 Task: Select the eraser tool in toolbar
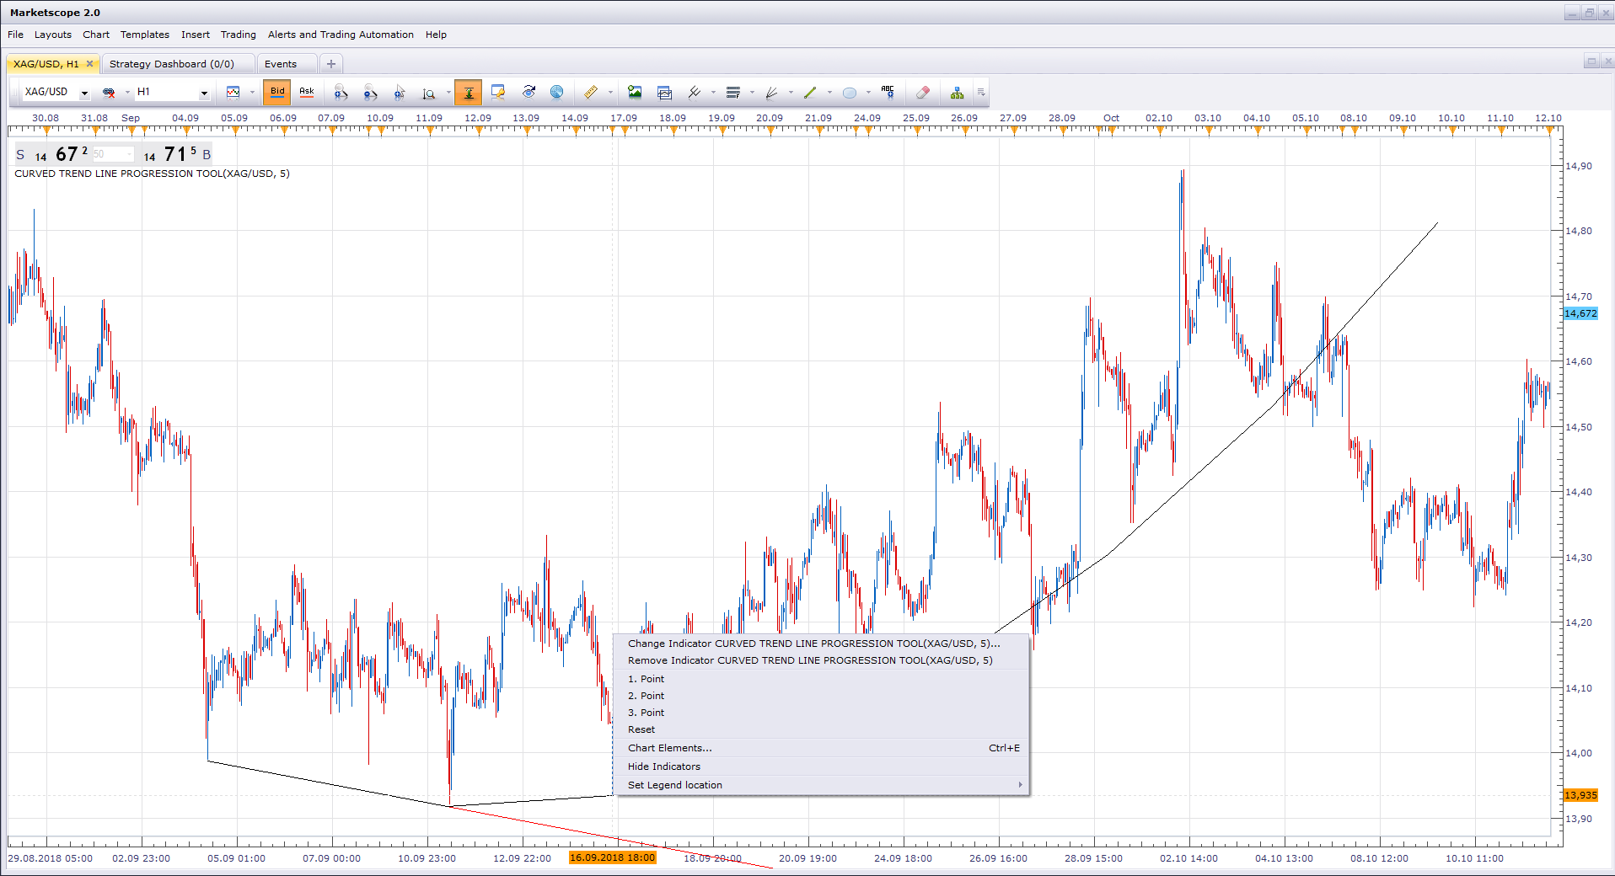pos(922,93)
